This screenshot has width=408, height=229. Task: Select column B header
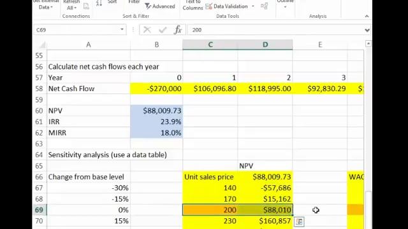157,45
